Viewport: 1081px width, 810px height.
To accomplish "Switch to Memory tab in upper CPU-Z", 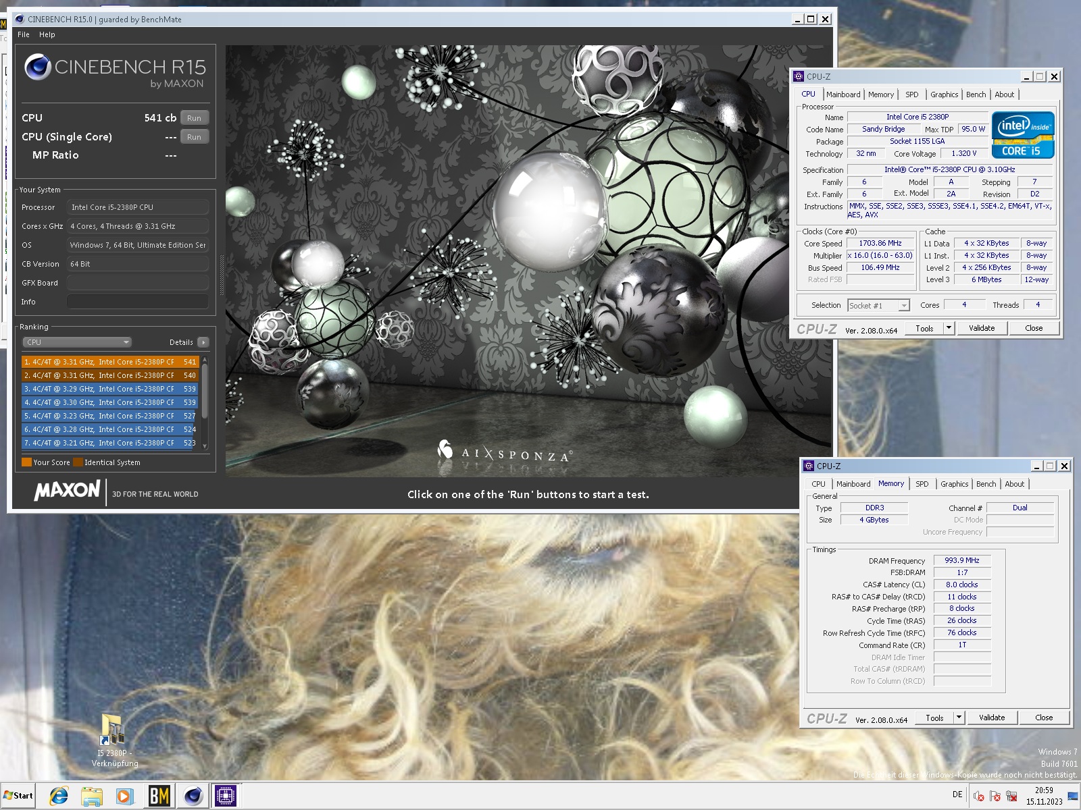I will coord(881,94).
